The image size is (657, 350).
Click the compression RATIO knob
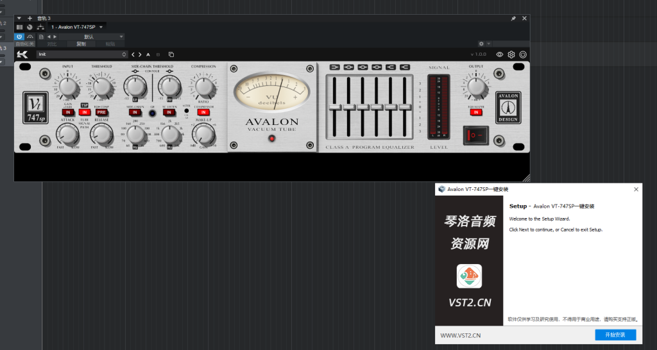(x=203, y=87)
